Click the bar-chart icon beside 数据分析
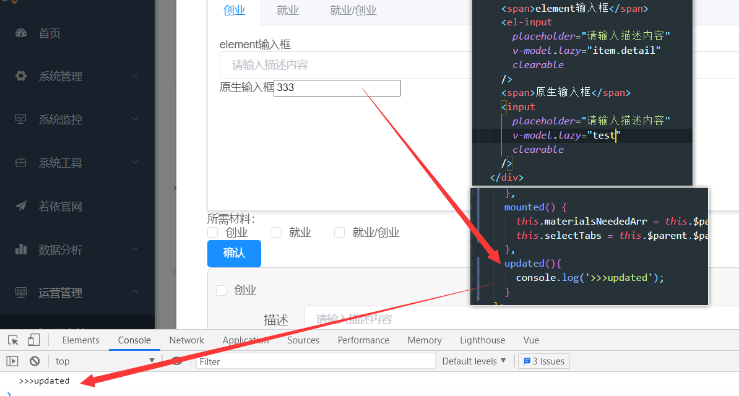739x396 pixels. tap(23, 249)
